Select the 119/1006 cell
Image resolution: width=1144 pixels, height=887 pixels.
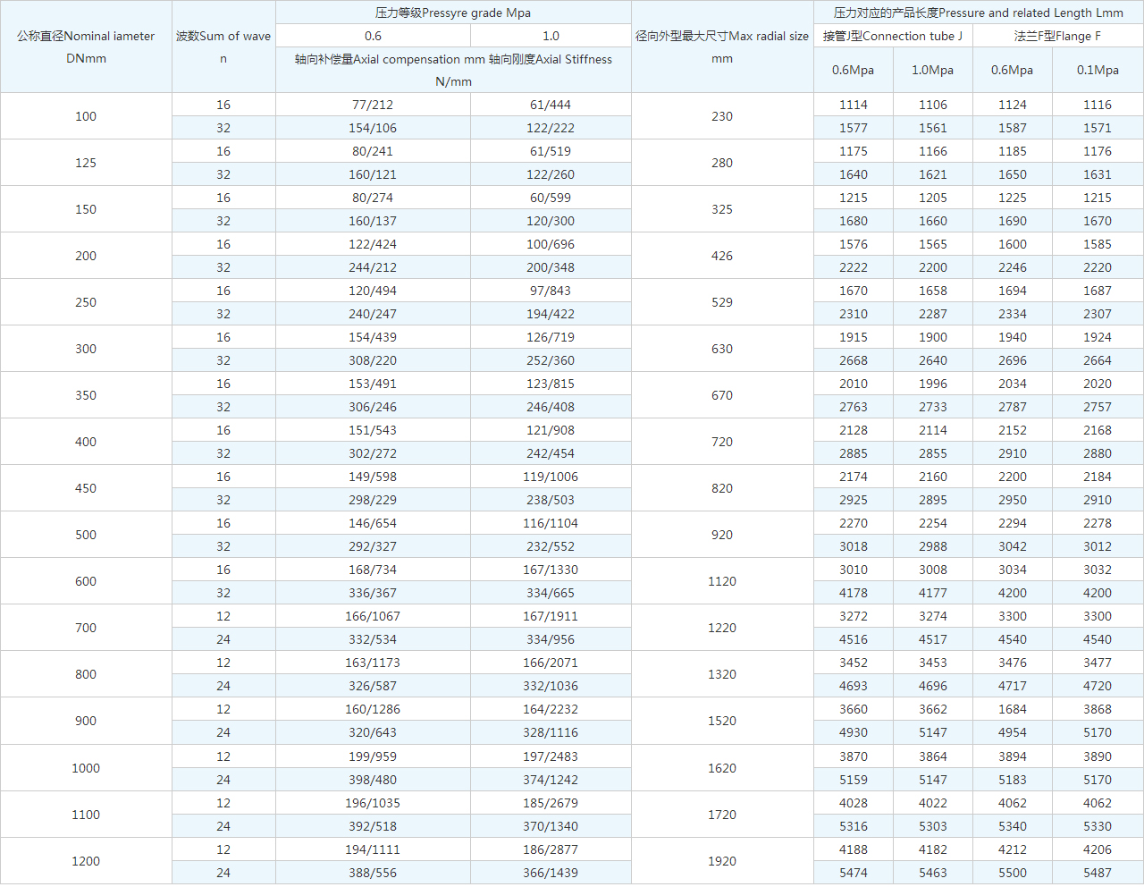551,477
